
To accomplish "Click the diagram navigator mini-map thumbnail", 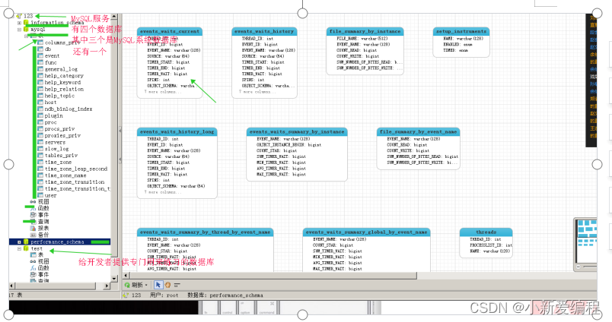I will [587, 240].
